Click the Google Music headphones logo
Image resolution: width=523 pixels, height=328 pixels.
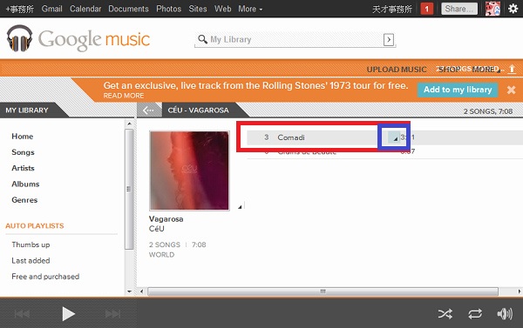click(19, 38)
